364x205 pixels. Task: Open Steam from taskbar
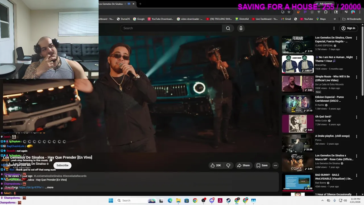[x=228, y=200]
